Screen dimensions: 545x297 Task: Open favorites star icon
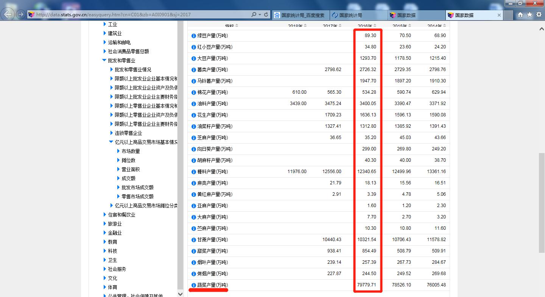[x=529, y=15]
